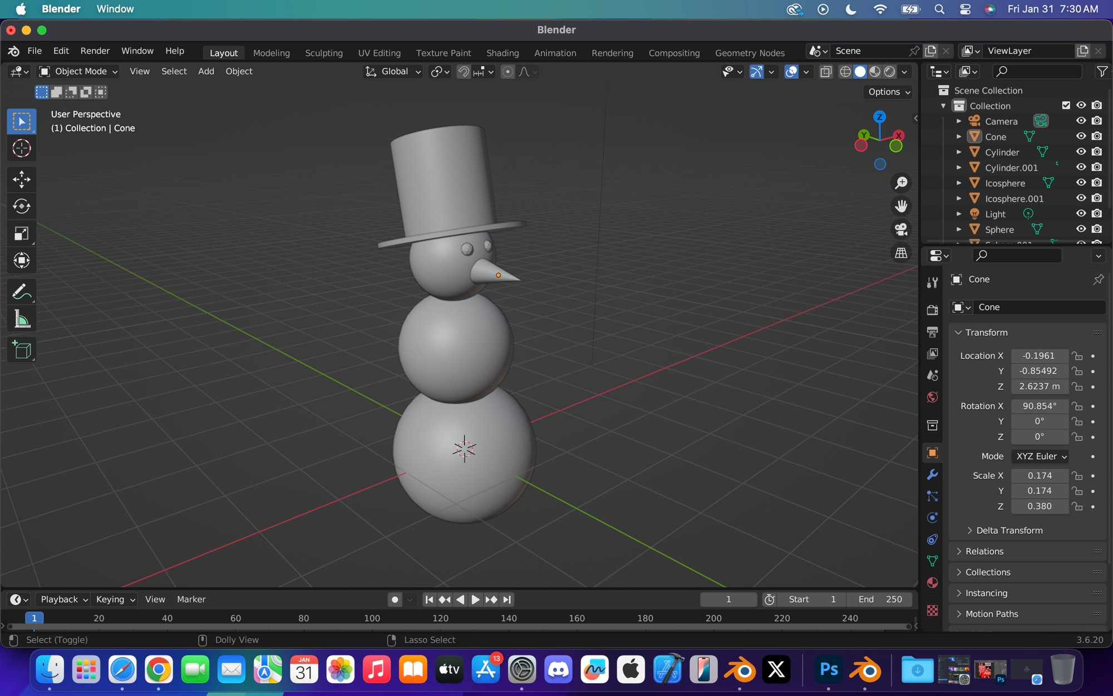Open the Modifiers wrench tab
Viewport: 1113px width, 696px height.
tap(933, 474)
